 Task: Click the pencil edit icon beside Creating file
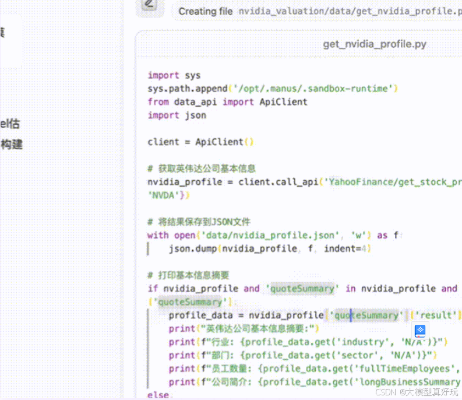[x=149, y=4]
